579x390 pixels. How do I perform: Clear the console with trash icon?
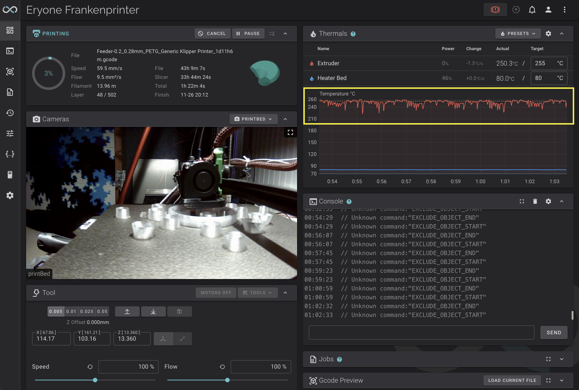[535, 201]
